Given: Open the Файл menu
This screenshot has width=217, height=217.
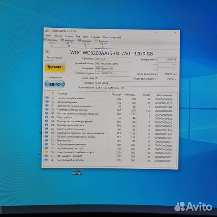Looking at the screenshot, I should coord(48,36).
